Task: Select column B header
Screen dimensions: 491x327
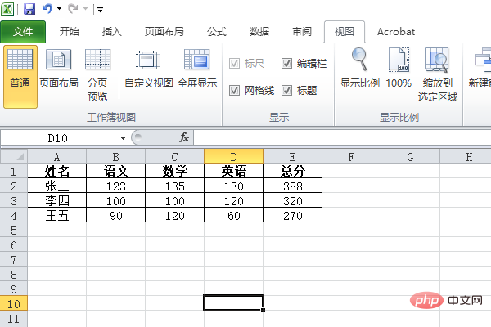Action: tap(116, 156)
